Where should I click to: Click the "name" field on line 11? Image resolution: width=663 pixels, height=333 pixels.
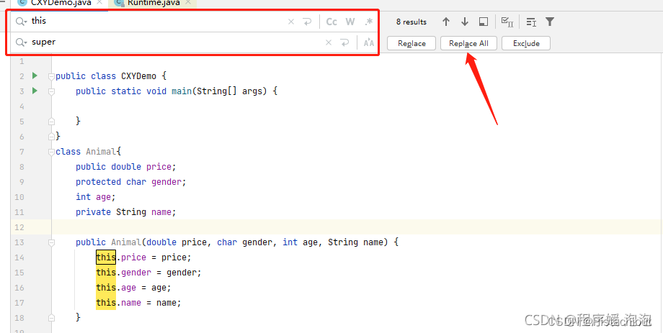click(161, 212)
